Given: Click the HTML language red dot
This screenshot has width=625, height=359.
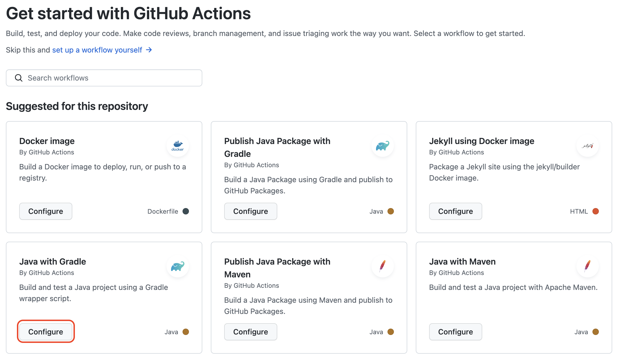Looking at the screenshot, I should 596,211.
